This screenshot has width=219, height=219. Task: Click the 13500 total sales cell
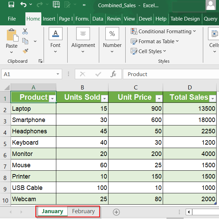point(189,109)
